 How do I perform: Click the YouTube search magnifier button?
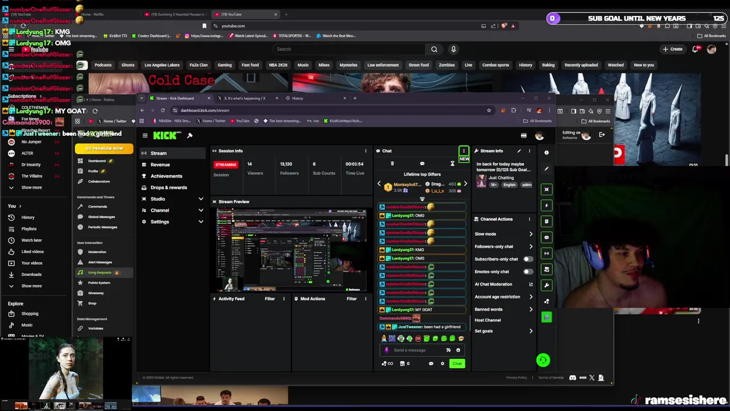tap(434, 49)
